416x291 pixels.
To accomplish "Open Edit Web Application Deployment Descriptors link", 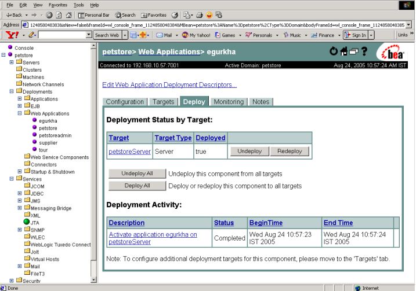I will click(169, 85).
